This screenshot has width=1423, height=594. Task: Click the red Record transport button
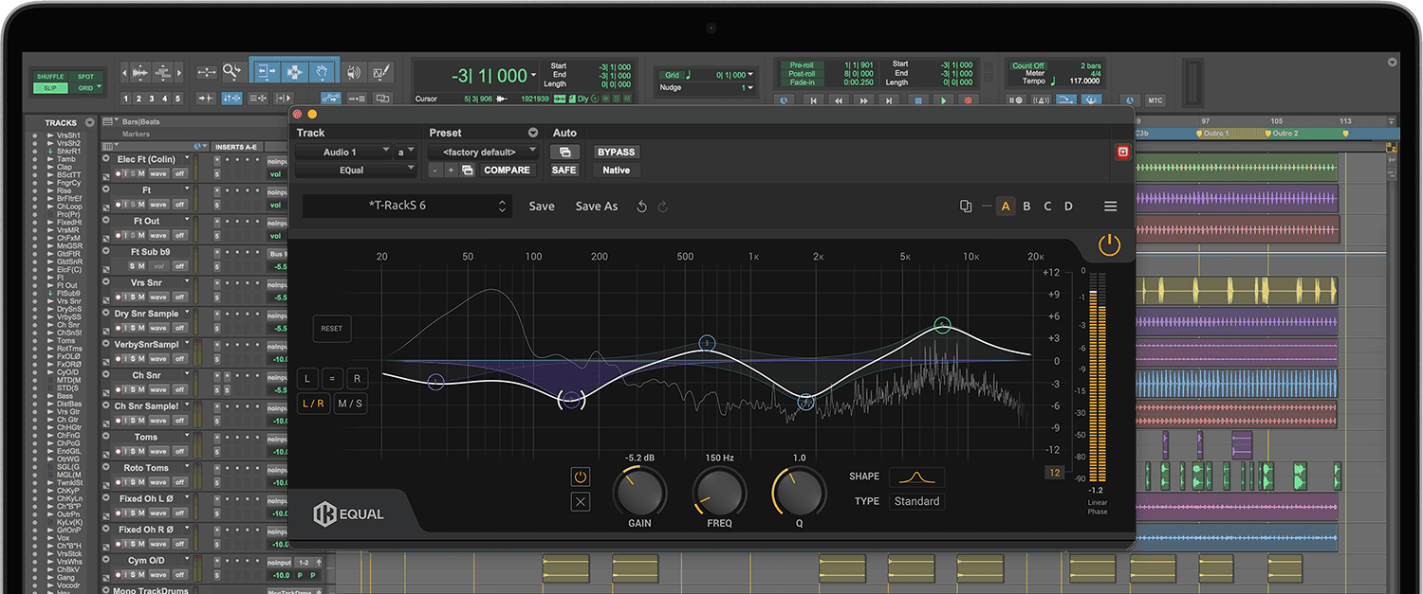coord(969,99)
